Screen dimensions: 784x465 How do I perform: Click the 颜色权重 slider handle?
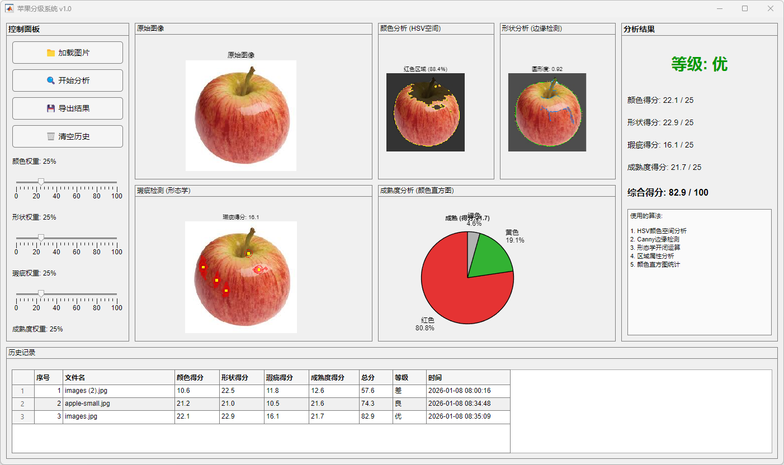pyautogui.click(x=41, y=182)
